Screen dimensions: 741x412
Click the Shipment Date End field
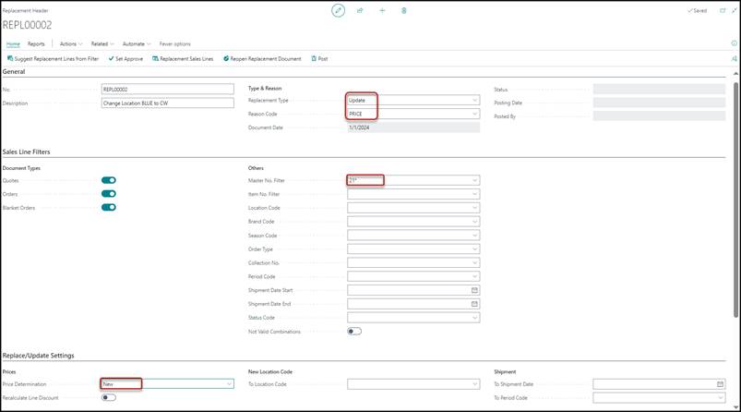pos(413,304)
